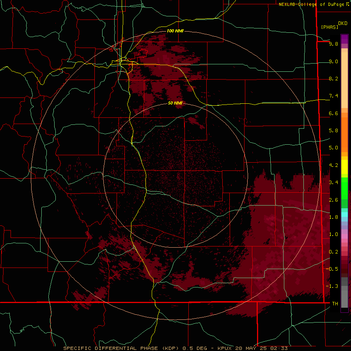Click the 5.8 scale value
The height and width of the screenshot is (351, 351).
[333, 131]
